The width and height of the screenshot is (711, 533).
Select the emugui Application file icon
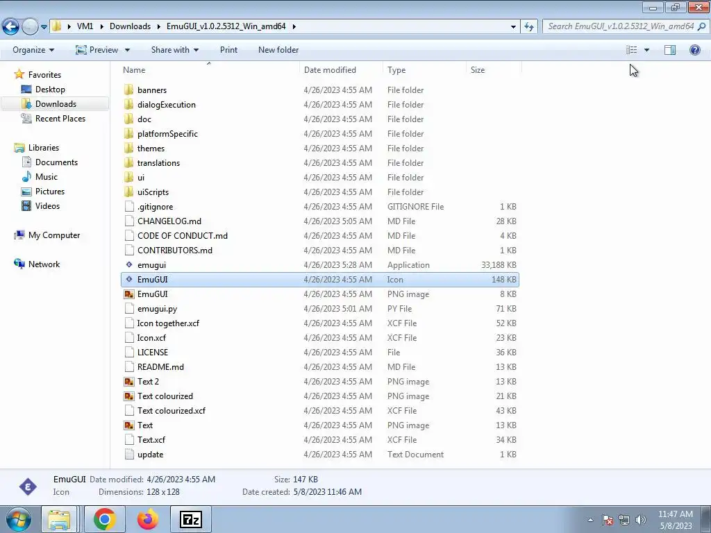129,264
